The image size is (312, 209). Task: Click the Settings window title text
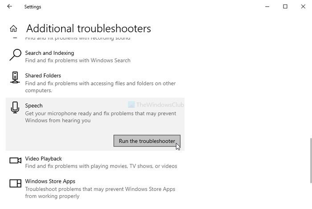(33, 7)
